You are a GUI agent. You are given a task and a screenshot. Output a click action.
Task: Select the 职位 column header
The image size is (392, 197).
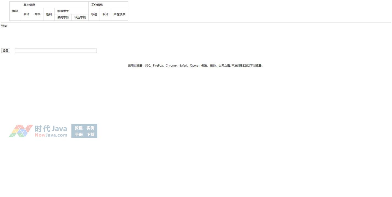tap(94, 14)
